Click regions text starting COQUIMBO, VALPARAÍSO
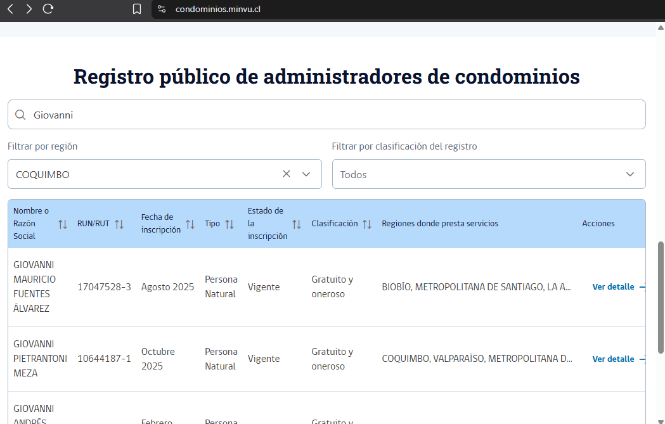Screen dimensions: 665x424 pos(477,359)
